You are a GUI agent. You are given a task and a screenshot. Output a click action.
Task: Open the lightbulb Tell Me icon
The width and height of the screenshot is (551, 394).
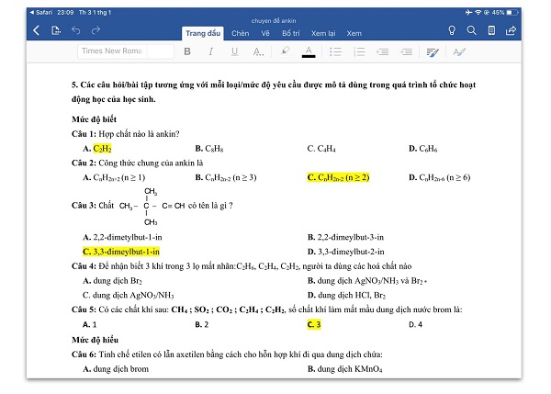click(x=452, y=30)
